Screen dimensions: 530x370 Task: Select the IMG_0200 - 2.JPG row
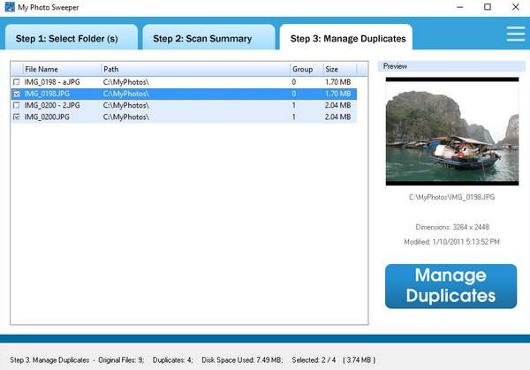[x=132, y=104]
